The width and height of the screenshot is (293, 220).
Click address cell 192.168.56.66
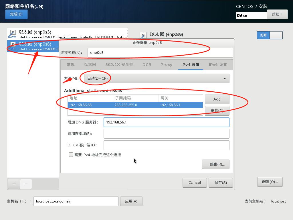[90, 105]
